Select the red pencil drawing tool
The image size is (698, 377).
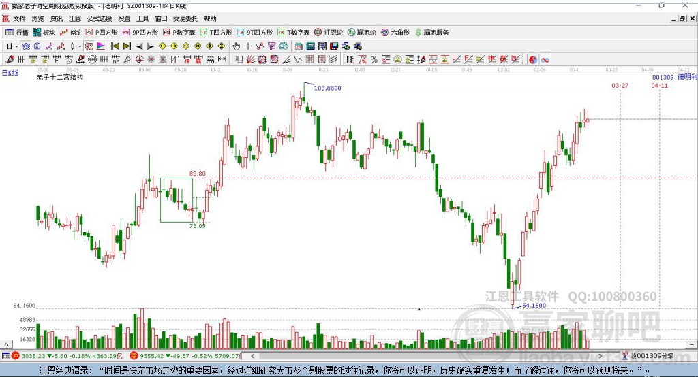tap(10, 60)
